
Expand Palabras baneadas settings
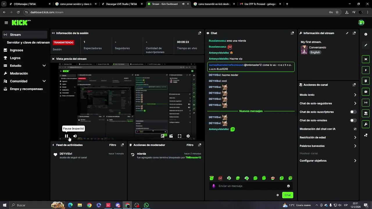pyautogui.click(x=355, y=146)
